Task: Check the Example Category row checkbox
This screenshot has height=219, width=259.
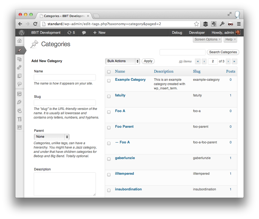Action: click(x=109, y=81)
